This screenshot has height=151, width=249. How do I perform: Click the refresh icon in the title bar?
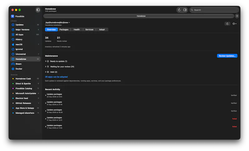[x=179, y=10]
